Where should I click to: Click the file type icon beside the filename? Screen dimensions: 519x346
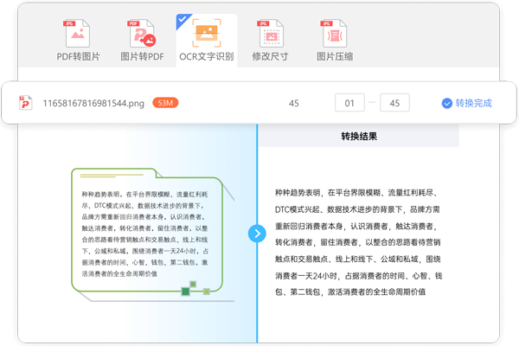[x=27, y=103]
